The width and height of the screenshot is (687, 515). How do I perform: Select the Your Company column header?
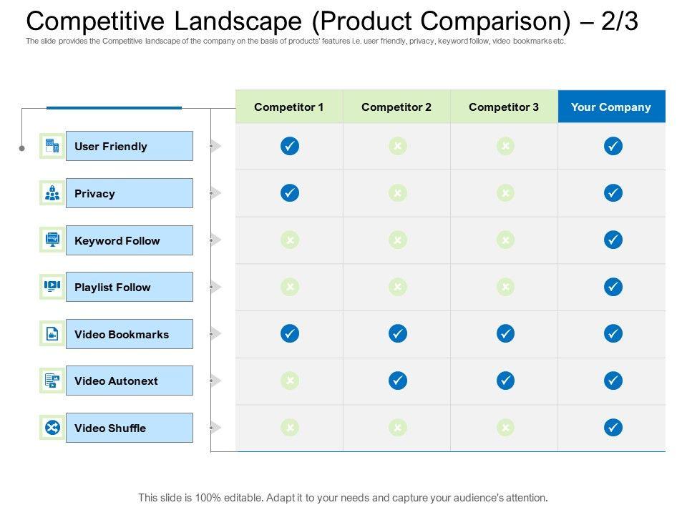611,107
